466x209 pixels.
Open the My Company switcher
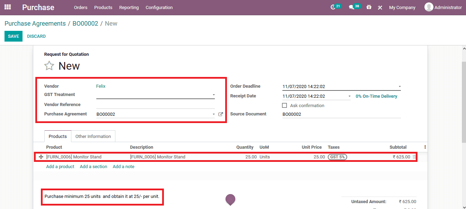click(402, 7)
